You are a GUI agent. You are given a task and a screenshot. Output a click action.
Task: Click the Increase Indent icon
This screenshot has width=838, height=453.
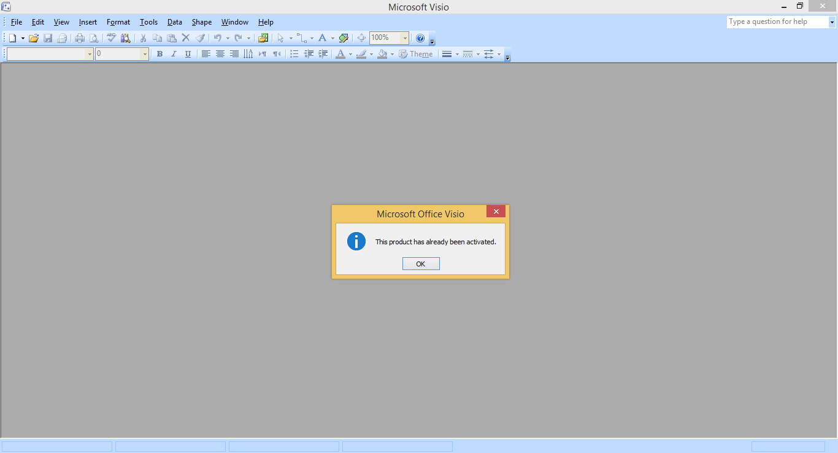pyautogui.click(x=323, y=54)
